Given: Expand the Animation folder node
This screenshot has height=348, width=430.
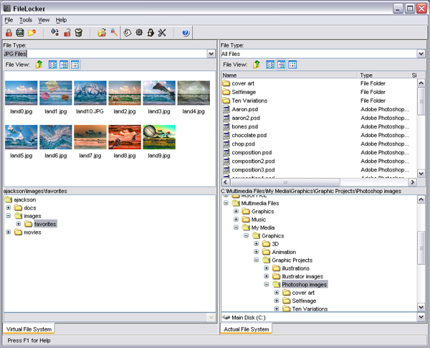Looking at the screenshot, I should coord(256,252).
